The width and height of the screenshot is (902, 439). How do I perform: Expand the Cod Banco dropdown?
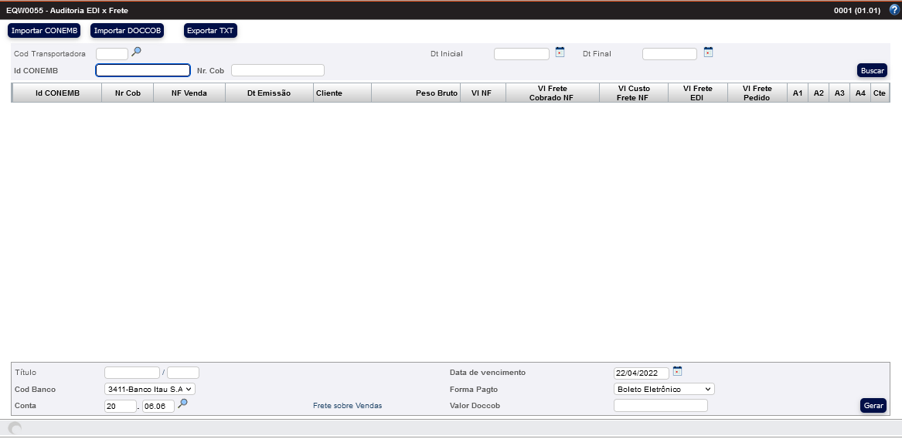pos(150,390)
